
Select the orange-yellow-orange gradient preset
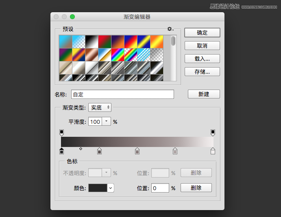[157, 42]
